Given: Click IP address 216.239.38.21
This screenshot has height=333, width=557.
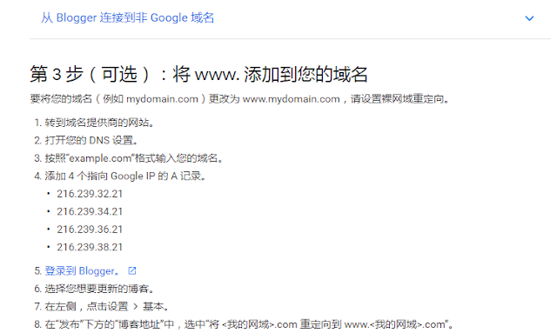Looking at the screenshot, I should click(90, 247).
